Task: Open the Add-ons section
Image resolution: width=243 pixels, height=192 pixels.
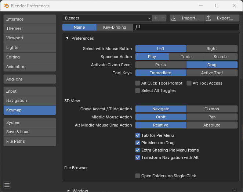Action: click(x=30, y=79)
